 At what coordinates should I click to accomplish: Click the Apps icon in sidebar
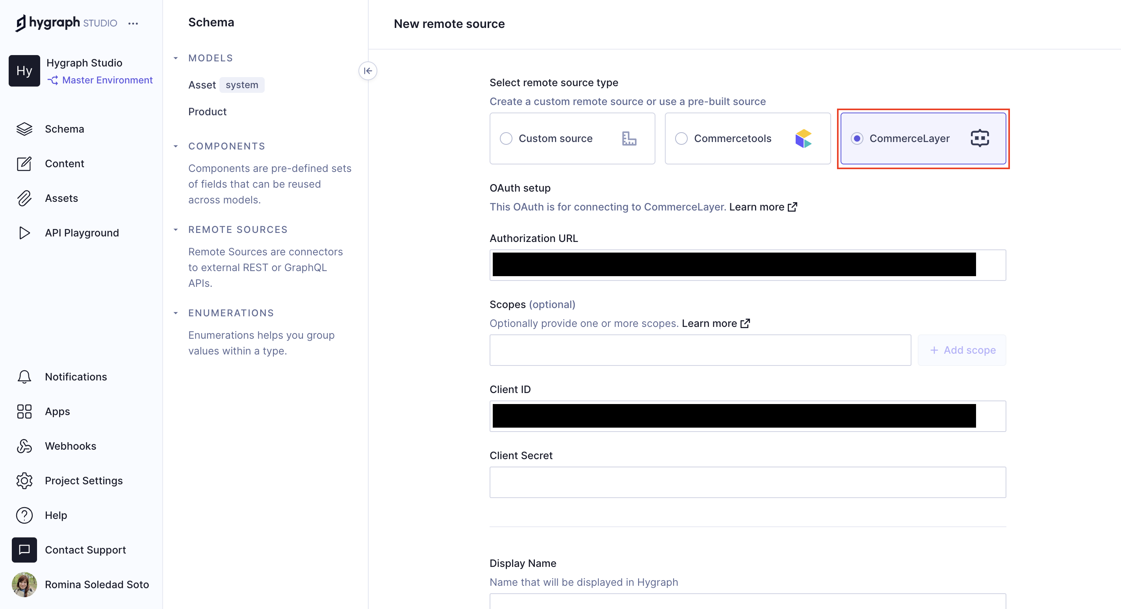[24, 411]
